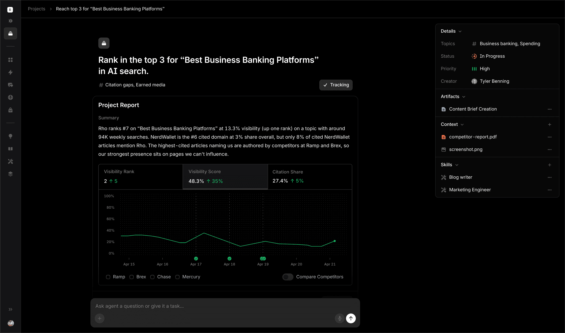Image resolution: width=565 pixels, height=333 pixels.
Task: Check the Brex competitor checkbox
Action: [x=132, y=277]
